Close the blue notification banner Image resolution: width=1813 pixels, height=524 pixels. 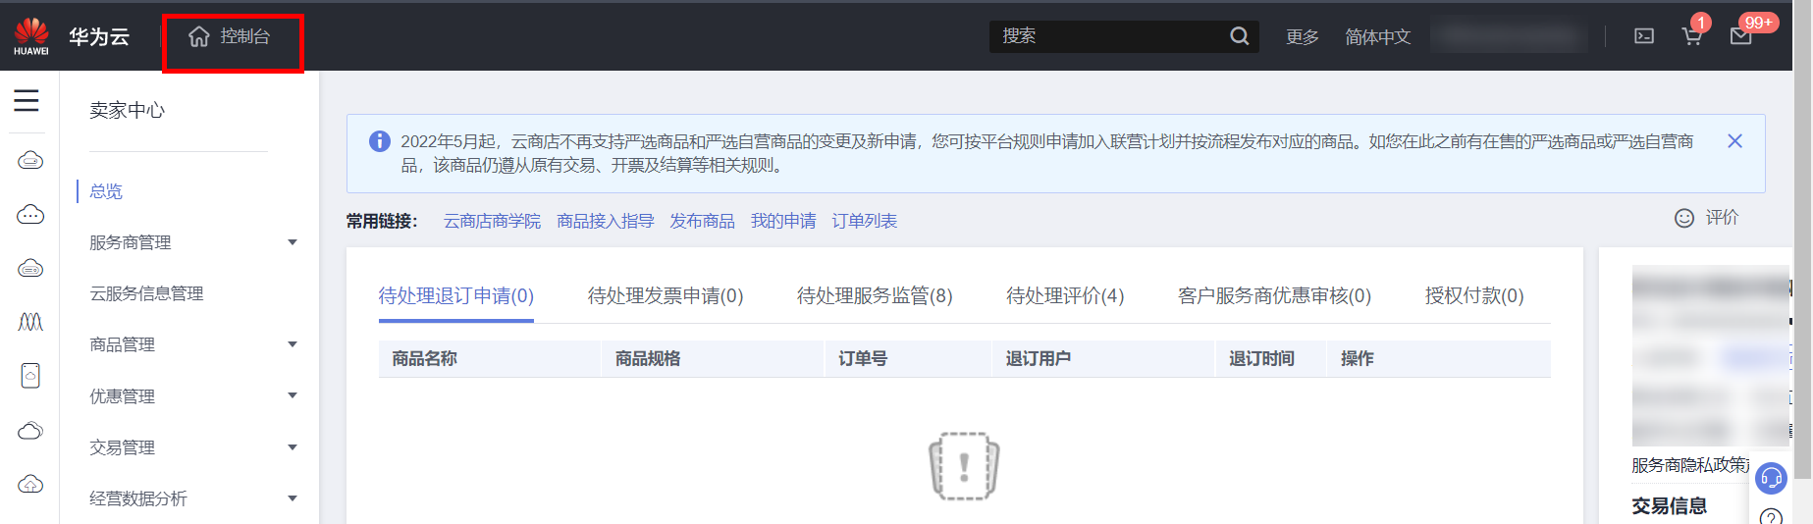pyautogui.click(x=1734, y=141)
